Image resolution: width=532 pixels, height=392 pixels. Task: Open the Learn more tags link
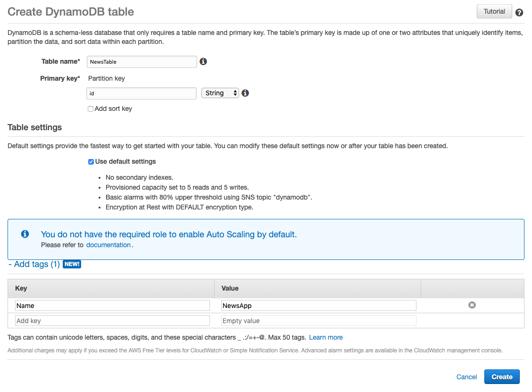[326, 337]
